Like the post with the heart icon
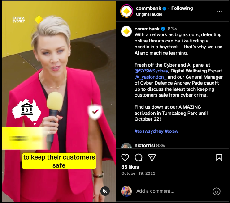230x203 pixels. [x=125, y=157]
